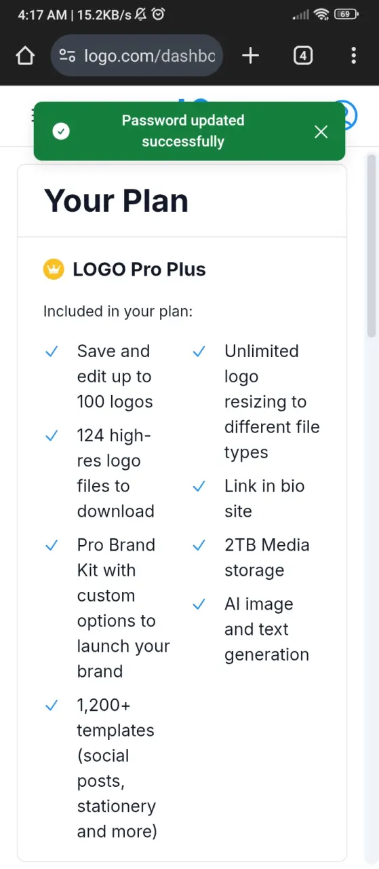
Task: Click checkmark beside 2TB Media storage
Action: (x=199, y=545)
